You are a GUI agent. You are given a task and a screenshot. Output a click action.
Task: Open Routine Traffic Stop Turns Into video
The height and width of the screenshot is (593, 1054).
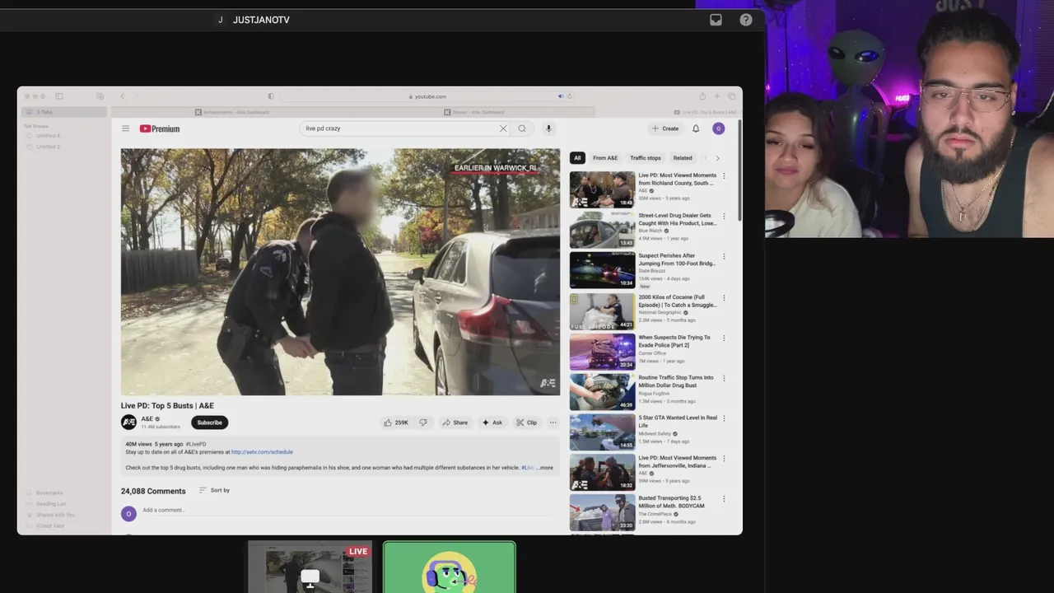(603, 392)
